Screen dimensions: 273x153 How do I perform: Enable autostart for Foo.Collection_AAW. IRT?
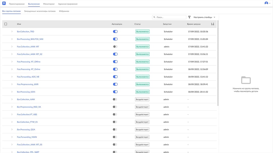[115, 46]
